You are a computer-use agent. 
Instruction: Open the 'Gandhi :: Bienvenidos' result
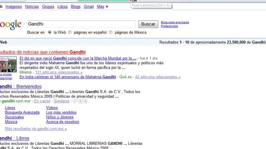21,87
